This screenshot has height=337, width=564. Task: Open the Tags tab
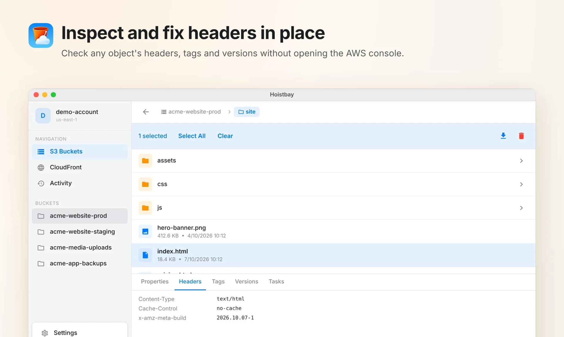[218, 282]
